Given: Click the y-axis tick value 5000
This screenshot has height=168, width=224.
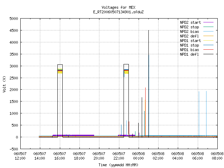Looking at the screenshot, I should 14,19.
